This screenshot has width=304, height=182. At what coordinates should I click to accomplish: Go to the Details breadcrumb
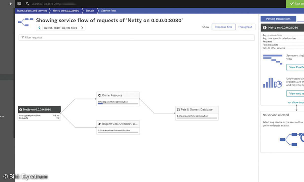[90, 11]
